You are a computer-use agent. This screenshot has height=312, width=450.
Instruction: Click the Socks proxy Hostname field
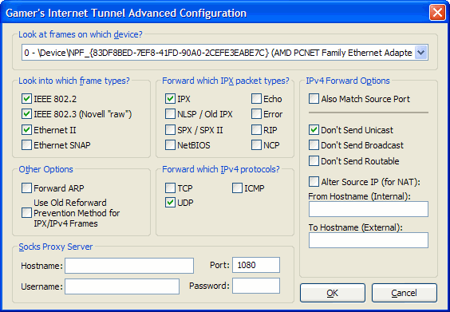click(129, 266)
